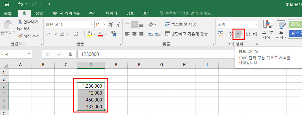Switch to the 페이지 레이아웃 tab
This screenshot has height=115, width=302.
tap(66, 13)
